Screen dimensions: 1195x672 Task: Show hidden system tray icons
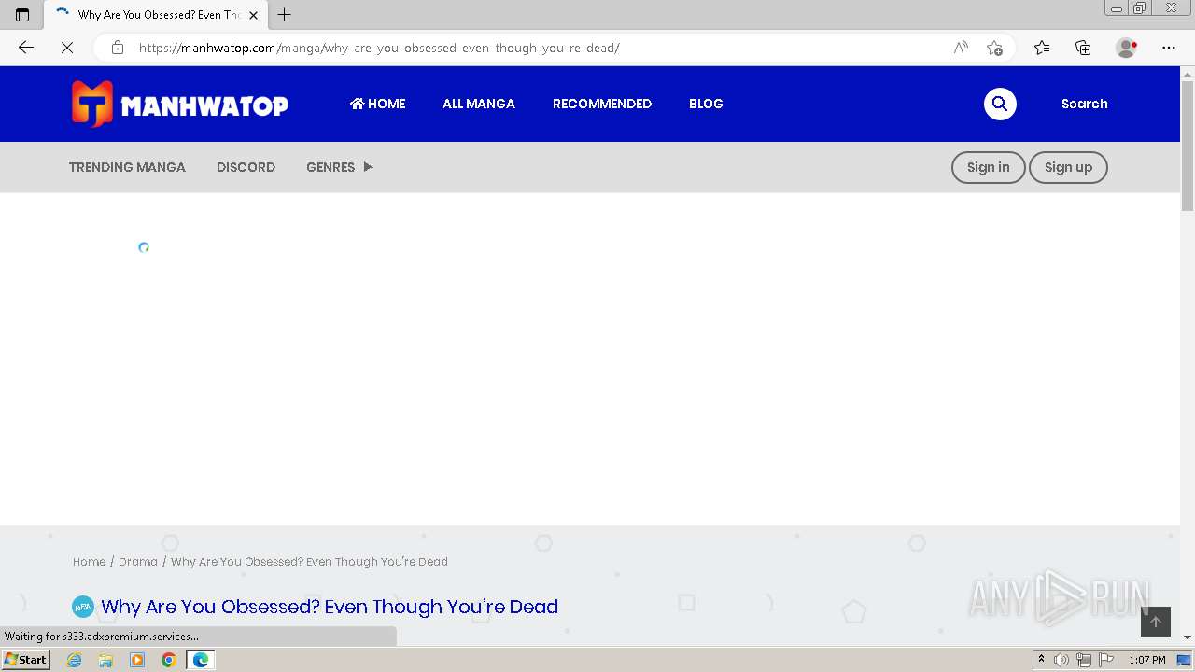pos(1041,660)
